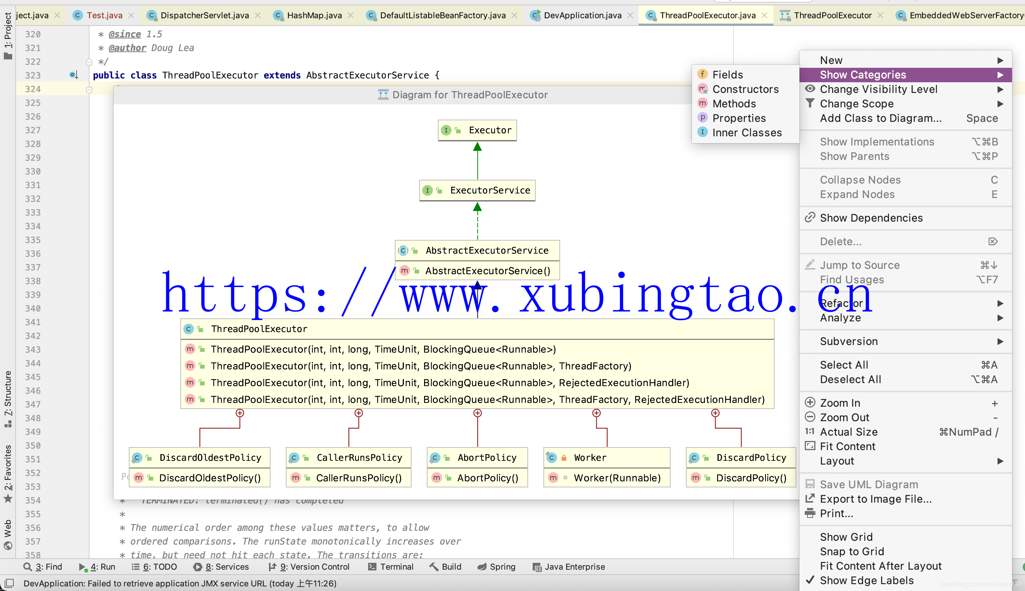Toggle the Fields category in the diagram
The width and height of the screenshot is (1025, 591).
(x=727, y=74)
